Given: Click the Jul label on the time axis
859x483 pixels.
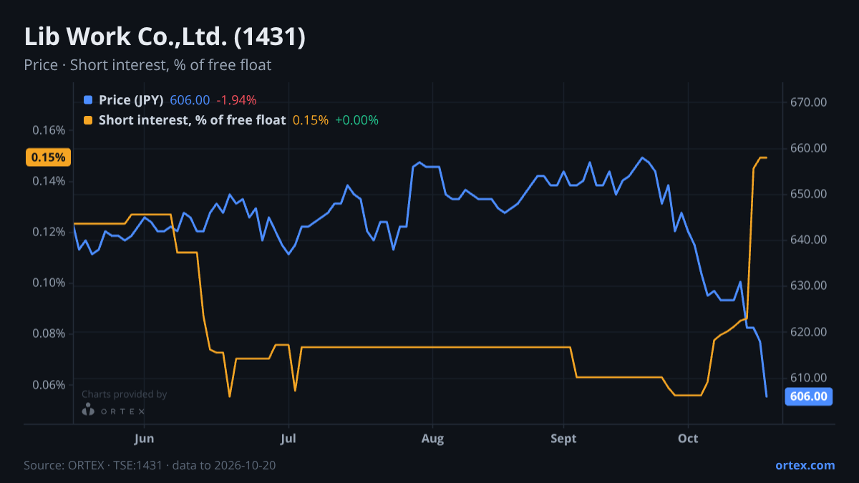Looking at the screenshot, I should tap(288, 438).
